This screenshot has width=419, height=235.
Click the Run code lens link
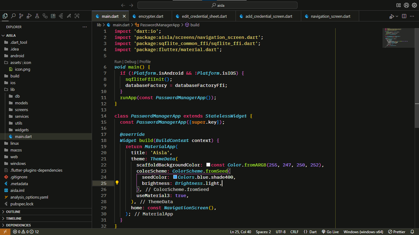tap(118, 62)
